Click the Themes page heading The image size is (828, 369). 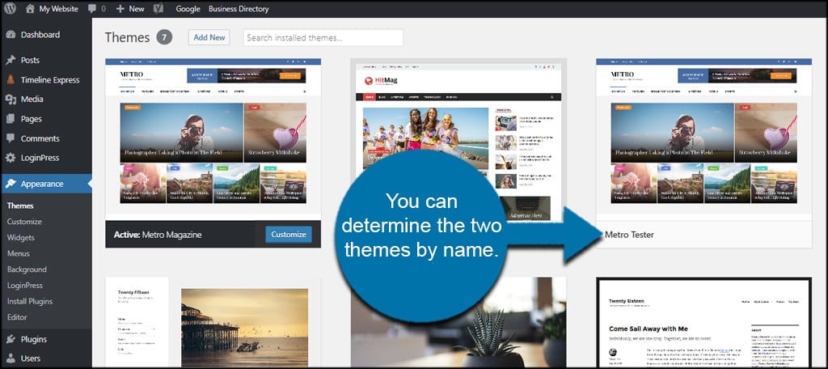click(x=127, y=37)
